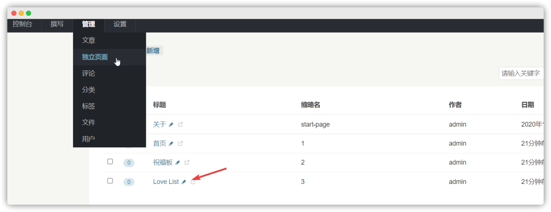Image resolution: width=551 pixels, height=212 pixels.
Task: Open the 首页 page title link
Action: (160, 143)
